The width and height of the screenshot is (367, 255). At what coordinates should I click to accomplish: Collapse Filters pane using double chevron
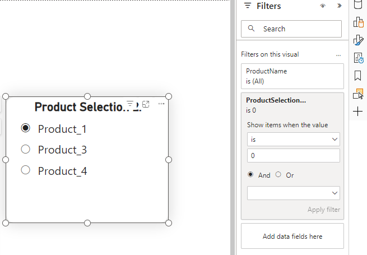pyautogui.click(x=339, y=6)
